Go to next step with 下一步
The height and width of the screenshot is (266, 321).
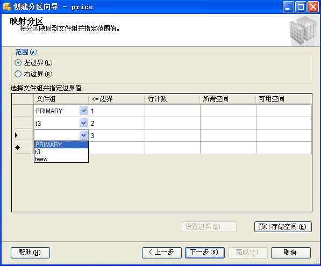205,253
